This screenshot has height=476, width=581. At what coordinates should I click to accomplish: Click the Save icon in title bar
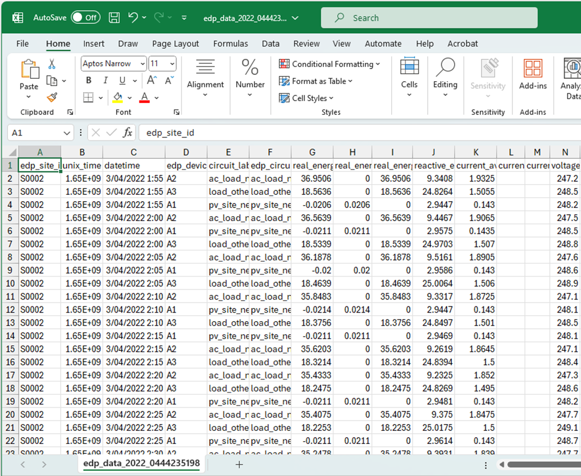pyautogui.click(x=114, y=18)
